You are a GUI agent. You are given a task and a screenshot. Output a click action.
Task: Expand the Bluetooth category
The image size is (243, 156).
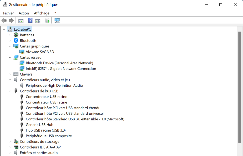click(10, 41)
